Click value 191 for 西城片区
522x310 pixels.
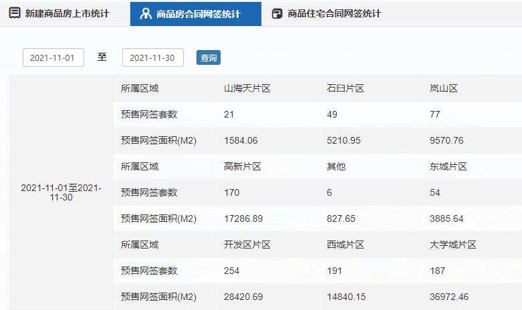334,271
